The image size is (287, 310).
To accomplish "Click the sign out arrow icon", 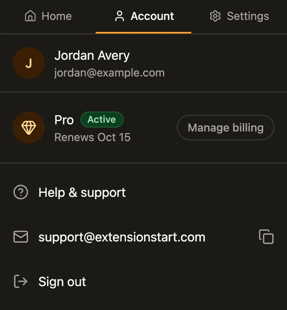I will (21, 281).
